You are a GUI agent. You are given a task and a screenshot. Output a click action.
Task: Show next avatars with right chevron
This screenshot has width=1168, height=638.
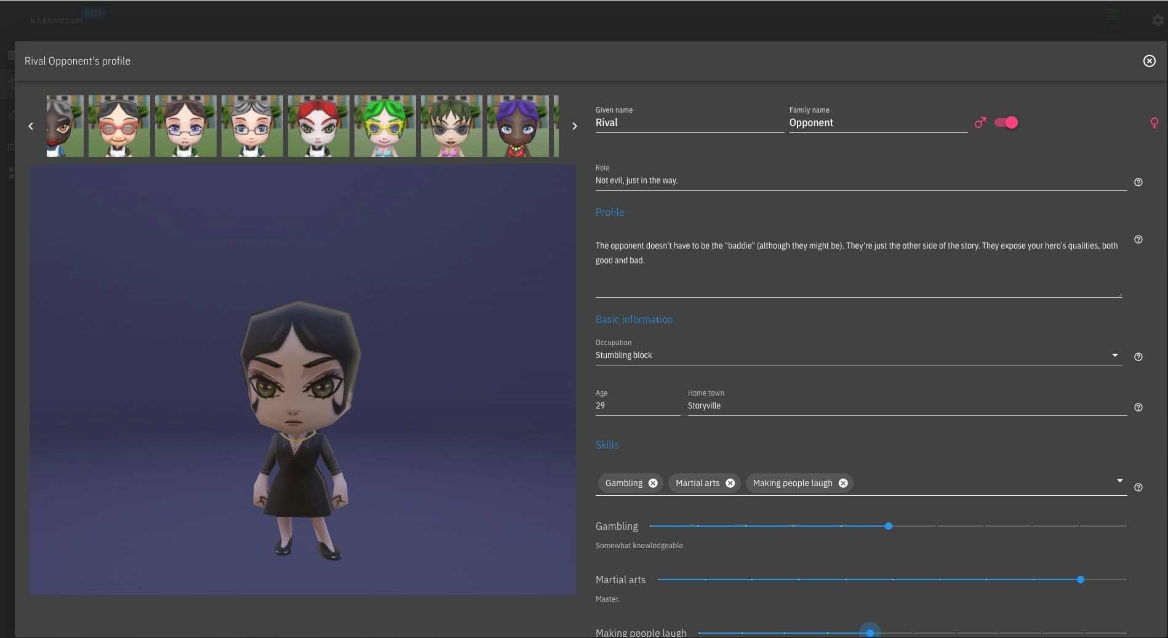point(575,126)
